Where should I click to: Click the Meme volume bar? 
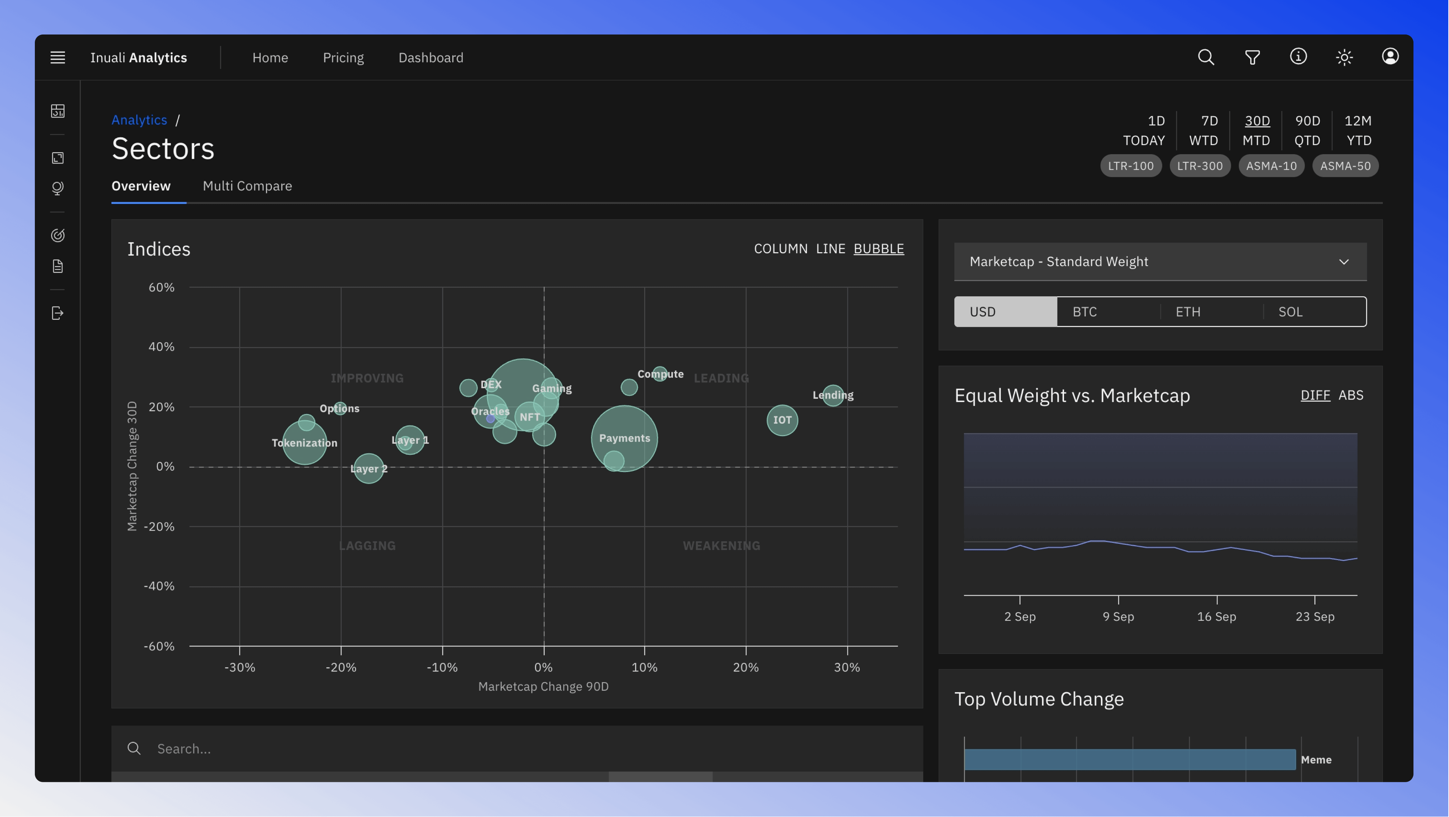pyautogui.click(x=1130, y=759)
